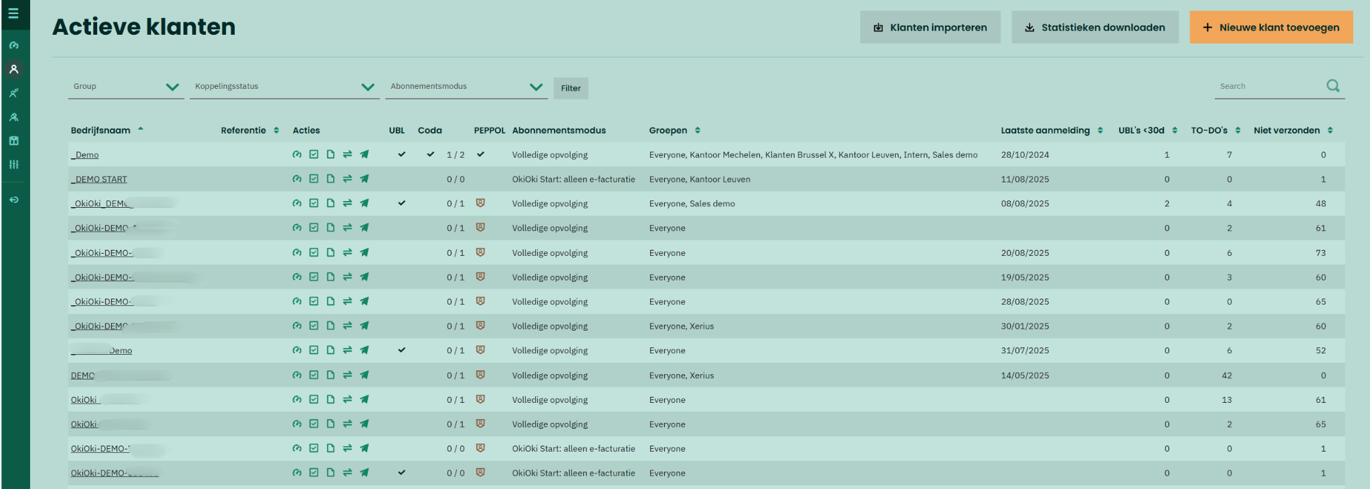
Task: Open documents page icon for _Demo row
Action: tap(330, 154)
